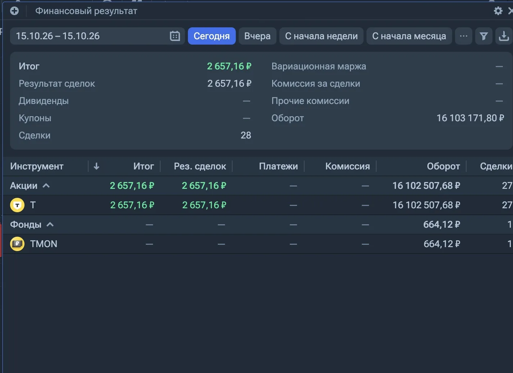Open the filter funnel icon
The width and height of the screenshot is (513, 373).
pos(484,36)
